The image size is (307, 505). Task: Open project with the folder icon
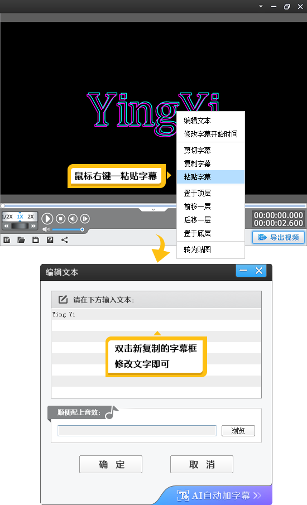21,240
